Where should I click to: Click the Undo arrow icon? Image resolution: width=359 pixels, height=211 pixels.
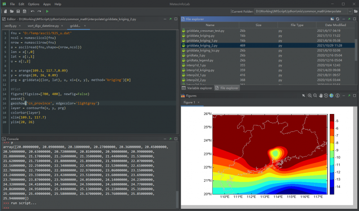[32, 11]
